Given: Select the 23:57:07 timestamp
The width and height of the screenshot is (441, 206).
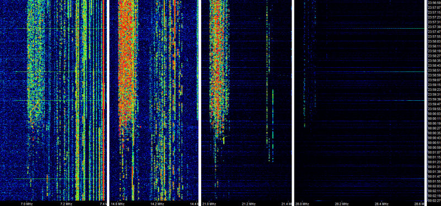Looking at the screenshot, I should click(434, 8).
